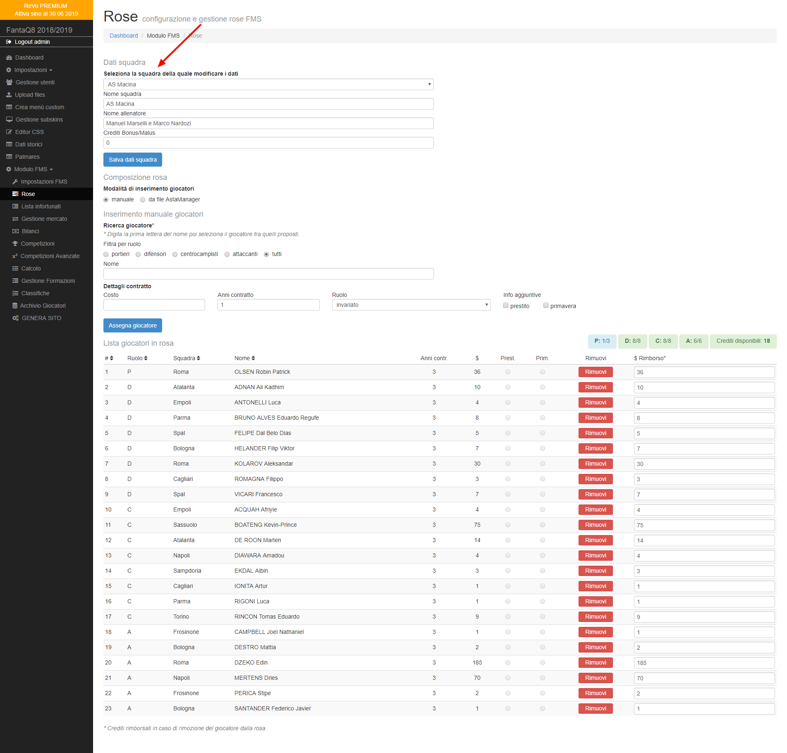Image resolution: width=787 pixels, height=753 pixels.
Task: Click the Competizioni Avanzate superscript icon
Action: [x=15, y=256]
